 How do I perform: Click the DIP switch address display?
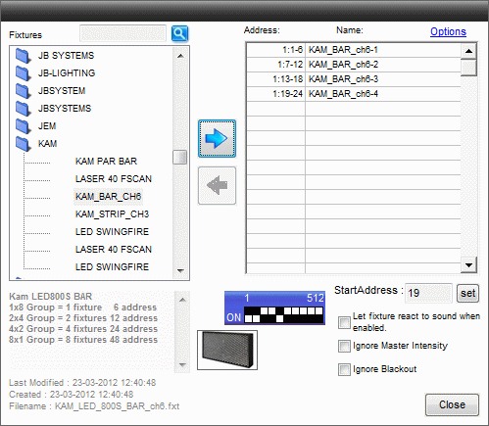[x=274, y=308]
